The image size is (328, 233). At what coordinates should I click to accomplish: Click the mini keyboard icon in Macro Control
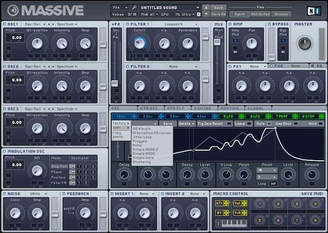234,223
